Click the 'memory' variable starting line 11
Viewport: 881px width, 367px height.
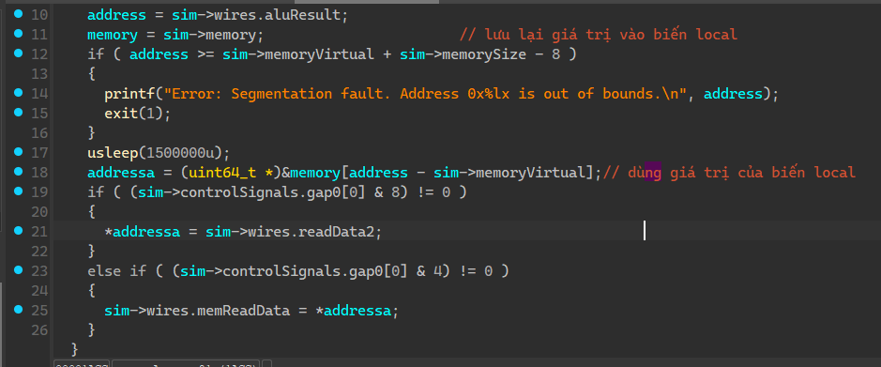113,35
